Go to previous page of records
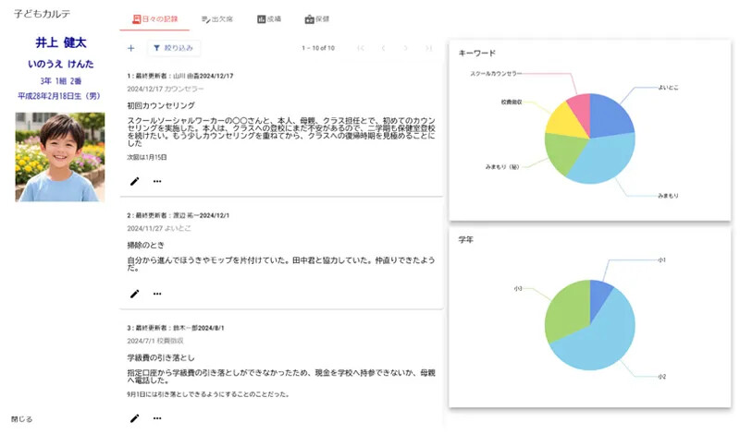Viewport: 740px width, 434px height. [x=383, y=48]
